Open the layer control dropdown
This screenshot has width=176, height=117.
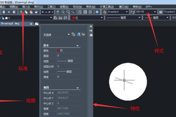(x=51, y=18)
